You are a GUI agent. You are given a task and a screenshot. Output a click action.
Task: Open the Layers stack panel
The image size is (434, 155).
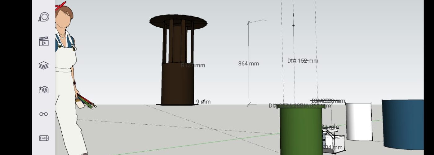tap(44, 65)
